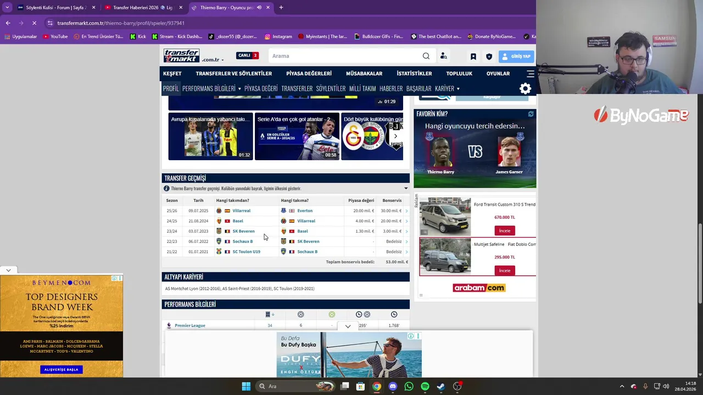Open the Premier League competition link
The image size is (703, 395).
(x=189, y=325)
